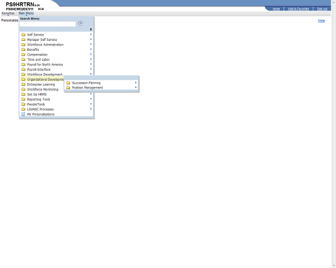This screenshot has height=268, width=336.
Task: Expand the Self Service submenu arrow
Action: 91,34
